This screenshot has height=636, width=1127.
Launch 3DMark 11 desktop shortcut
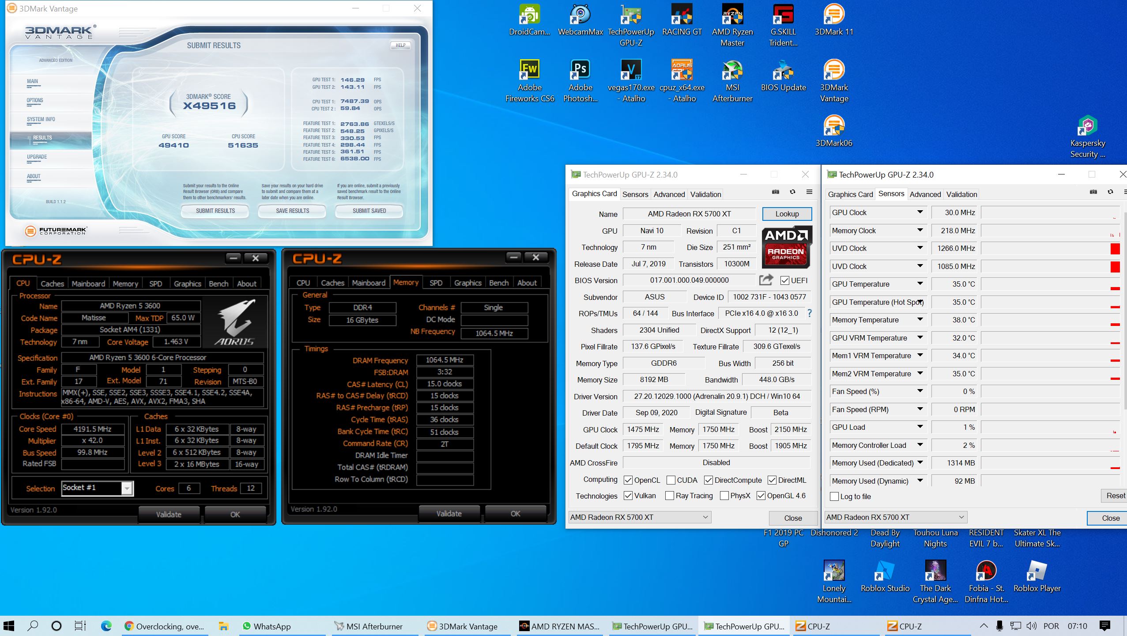pyautogui.click(x=834, y=20)
